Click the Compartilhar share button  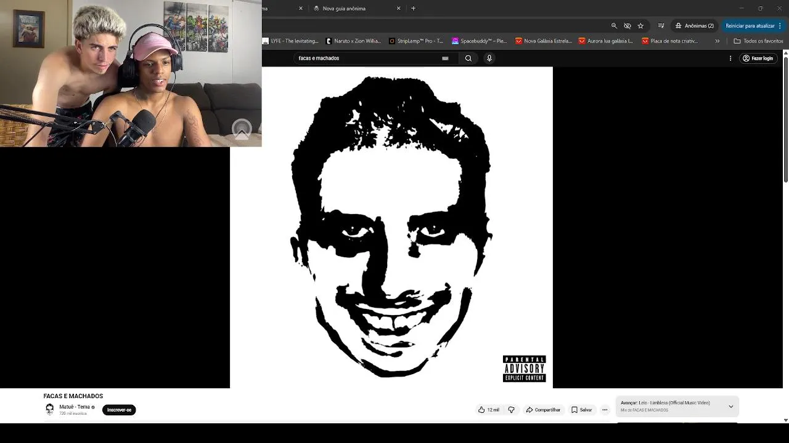coord(543,410)
